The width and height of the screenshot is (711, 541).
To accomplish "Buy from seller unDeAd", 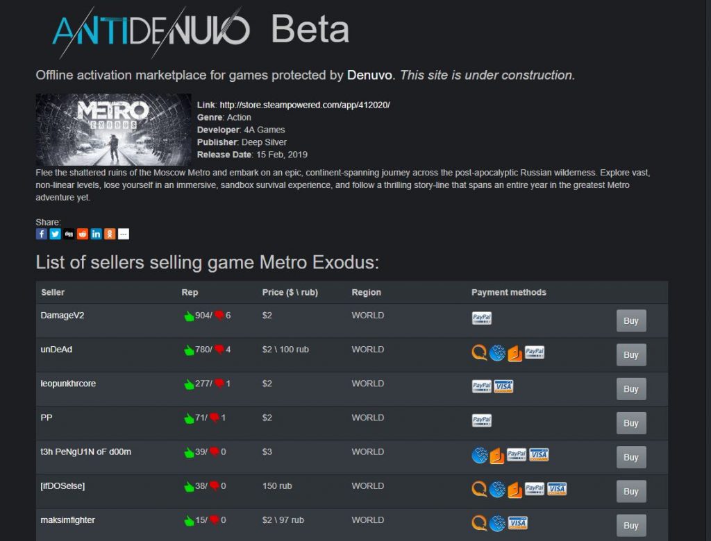I will click(630, 355).
